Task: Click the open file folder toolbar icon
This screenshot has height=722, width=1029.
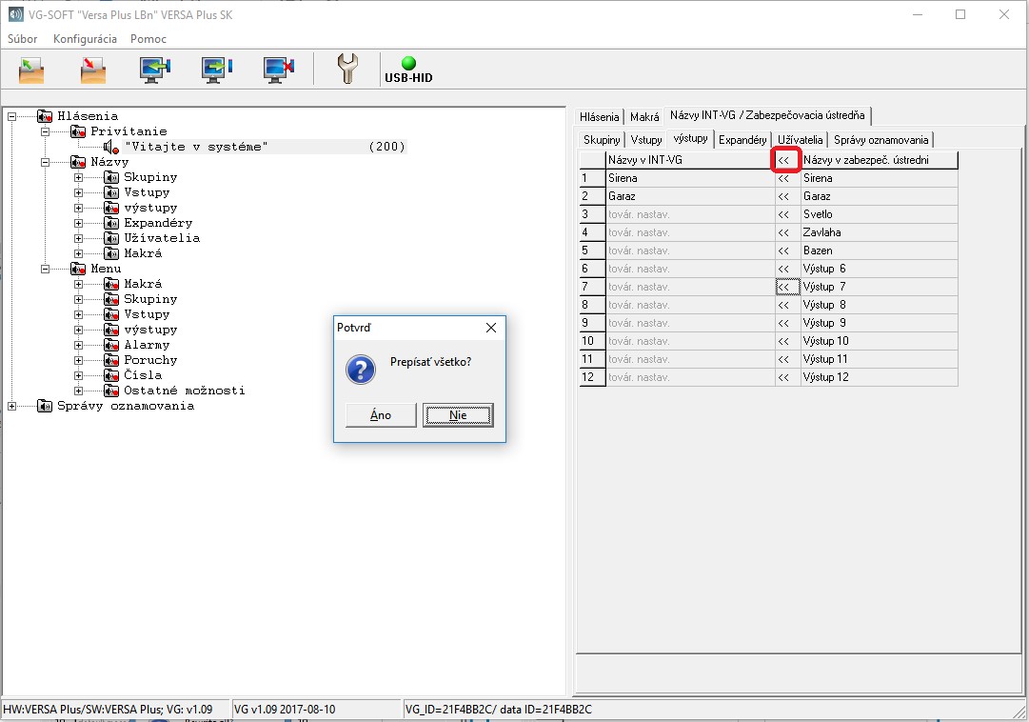Action: point(31,70)
